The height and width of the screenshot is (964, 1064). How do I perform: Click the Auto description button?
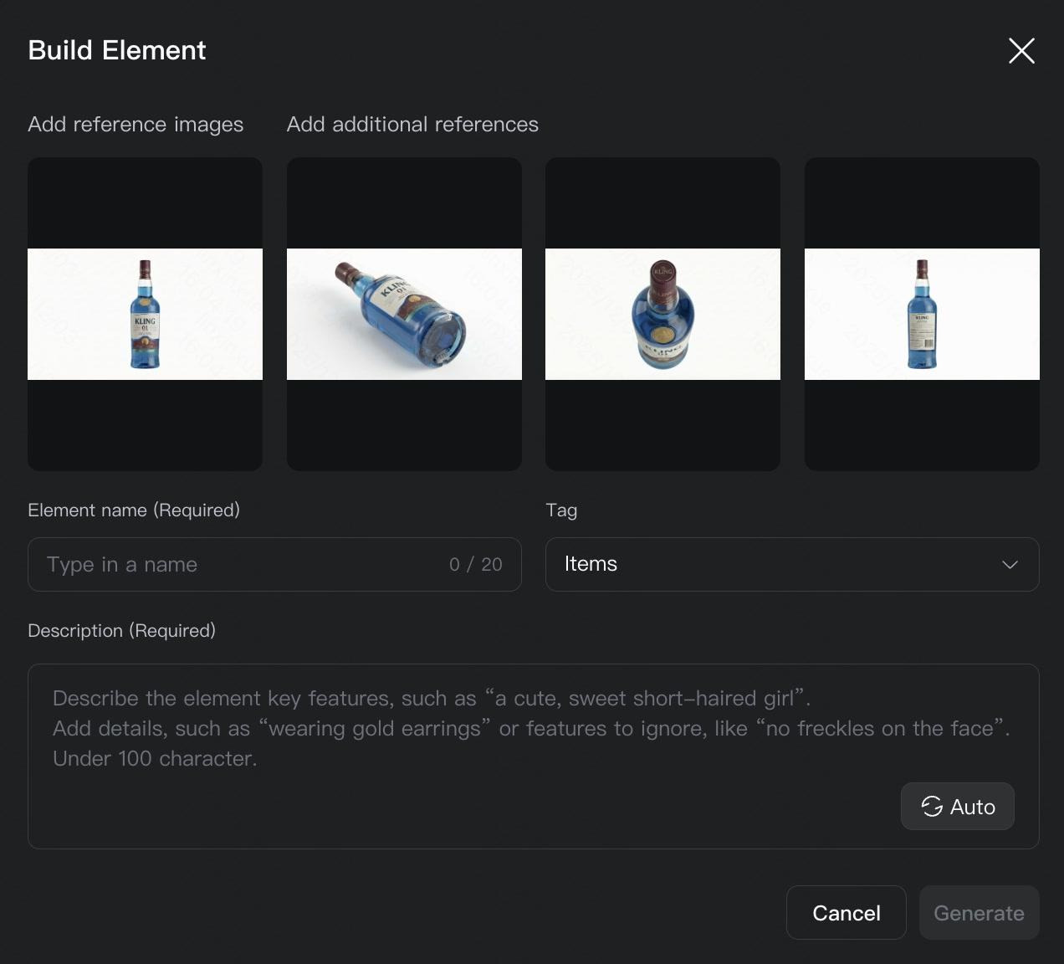[x=958, y=807]
